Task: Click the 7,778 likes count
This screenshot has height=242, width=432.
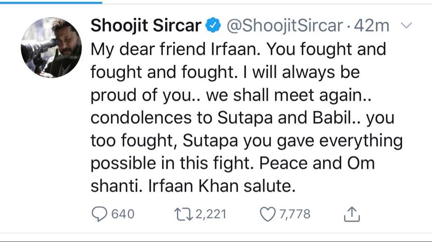Action: tap(295, 214)
